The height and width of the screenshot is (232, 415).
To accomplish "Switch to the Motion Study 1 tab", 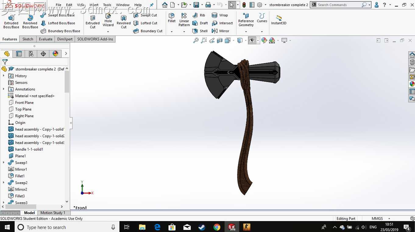I will 53,213.
